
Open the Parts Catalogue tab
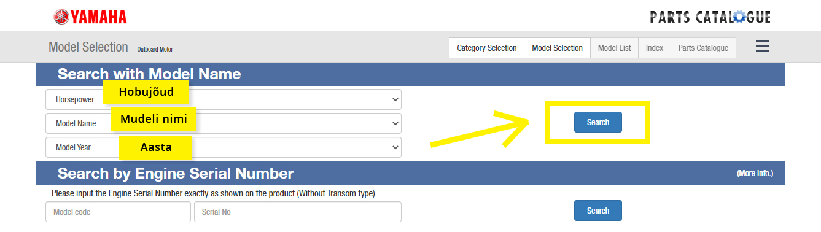[703, 48]
